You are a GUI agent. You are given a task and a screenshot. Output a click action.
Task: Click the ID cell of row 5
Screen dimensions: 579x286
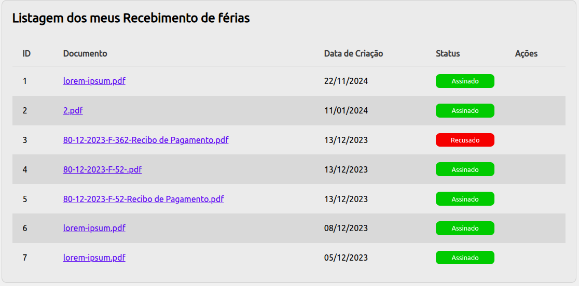pyautogui.click(x=25, y=199)
